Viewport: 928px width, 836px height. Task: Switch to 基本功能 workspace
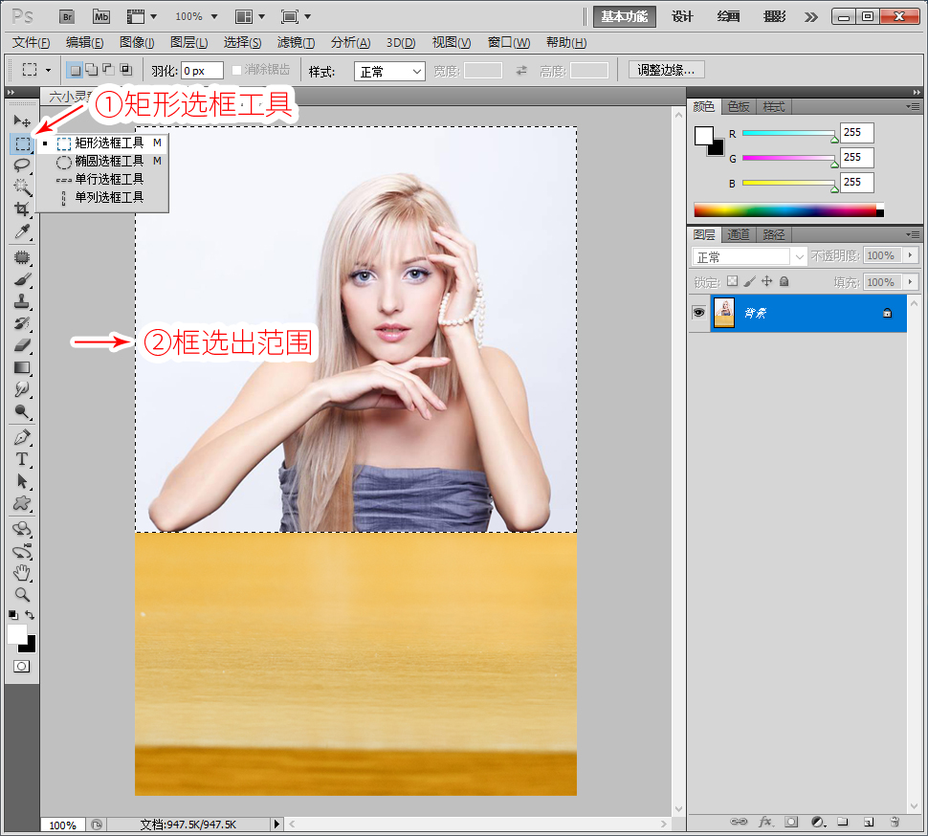coord(625,16)
